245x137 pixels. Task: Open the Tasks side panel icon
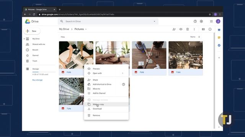point(219,45)
